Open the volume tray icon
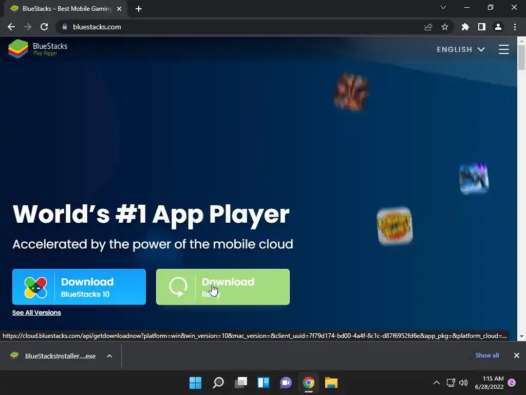 click(x=463, y=383)
